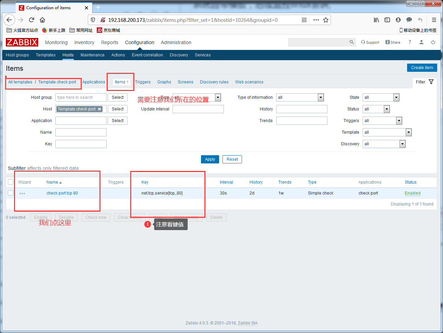
Task: Open the Discovery filter dropdown
Action: [x=384, y=144]
